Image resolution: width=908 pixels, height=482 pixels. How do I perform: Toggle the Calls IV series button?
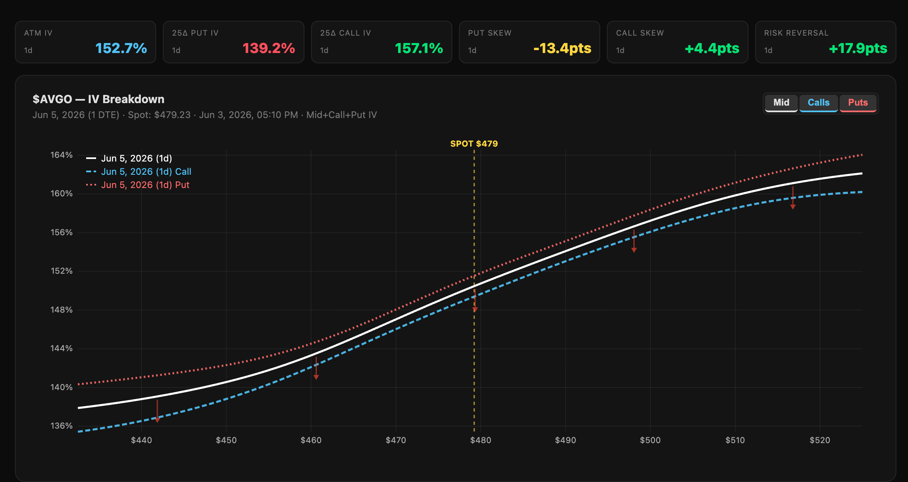click(819, 103)
